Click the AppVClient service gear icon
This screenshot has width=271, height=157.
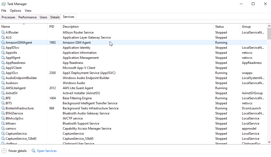[3, 68]
